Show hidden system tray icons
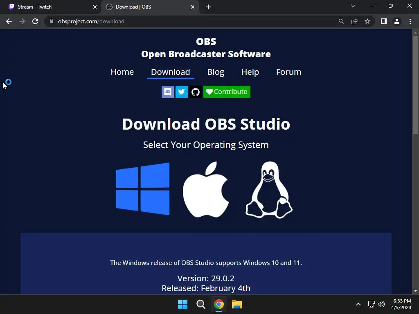Screen dimensions: 419x314 [358, 304]
